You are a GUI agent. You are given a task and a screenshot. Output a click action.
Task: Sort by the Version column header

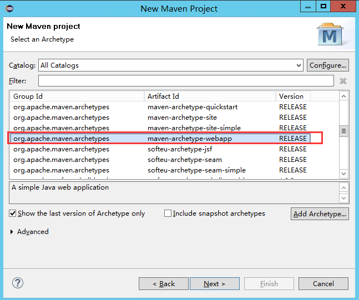pos(293,96)
